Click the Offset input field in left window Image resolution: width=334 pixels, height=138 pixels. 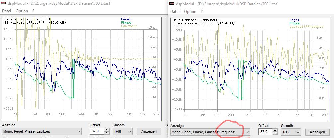pos(97,132)
